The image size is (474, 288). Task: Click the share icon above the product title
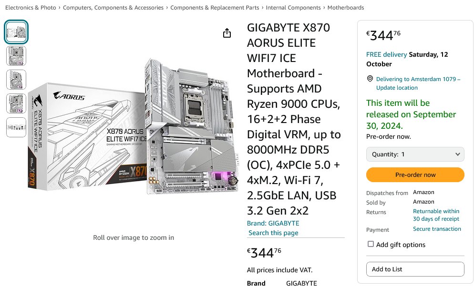tap(227, 32)
